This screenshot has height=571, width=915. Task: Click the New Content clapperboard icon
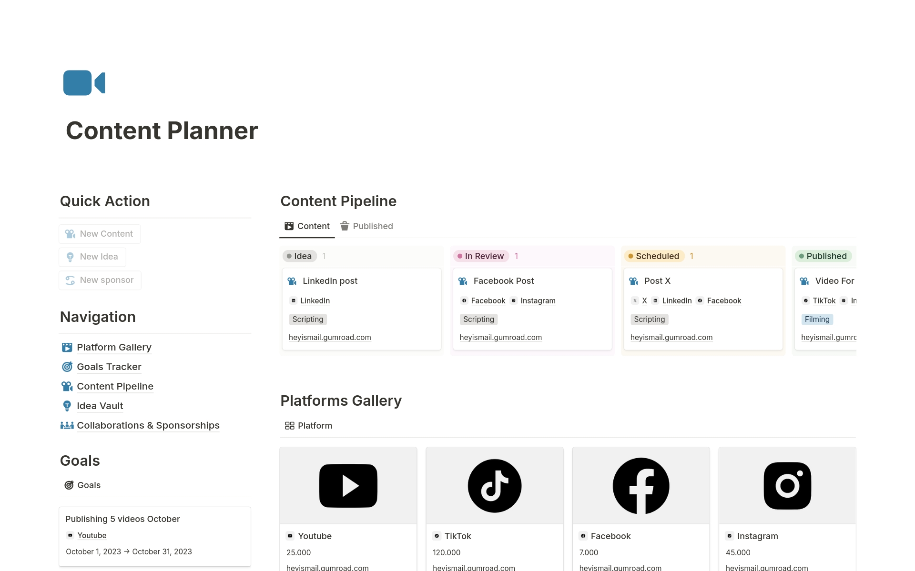click(70, 234)
